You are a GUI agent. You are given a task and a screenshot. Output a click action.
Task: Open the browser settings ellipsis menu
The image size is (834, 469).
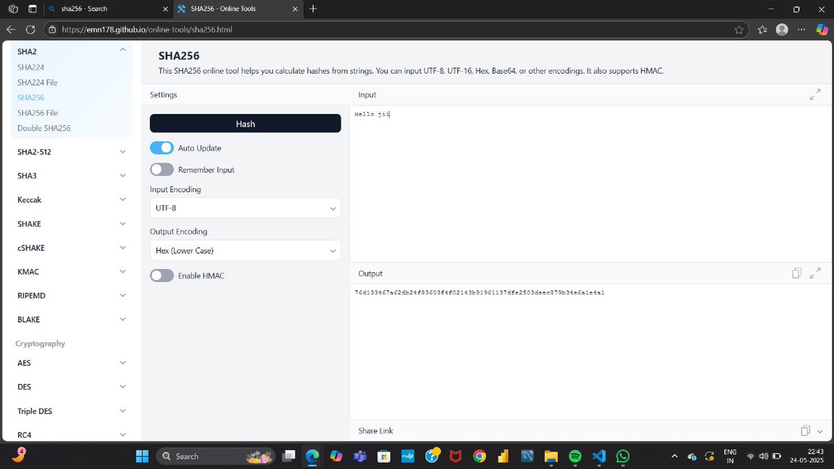[802, 30]
